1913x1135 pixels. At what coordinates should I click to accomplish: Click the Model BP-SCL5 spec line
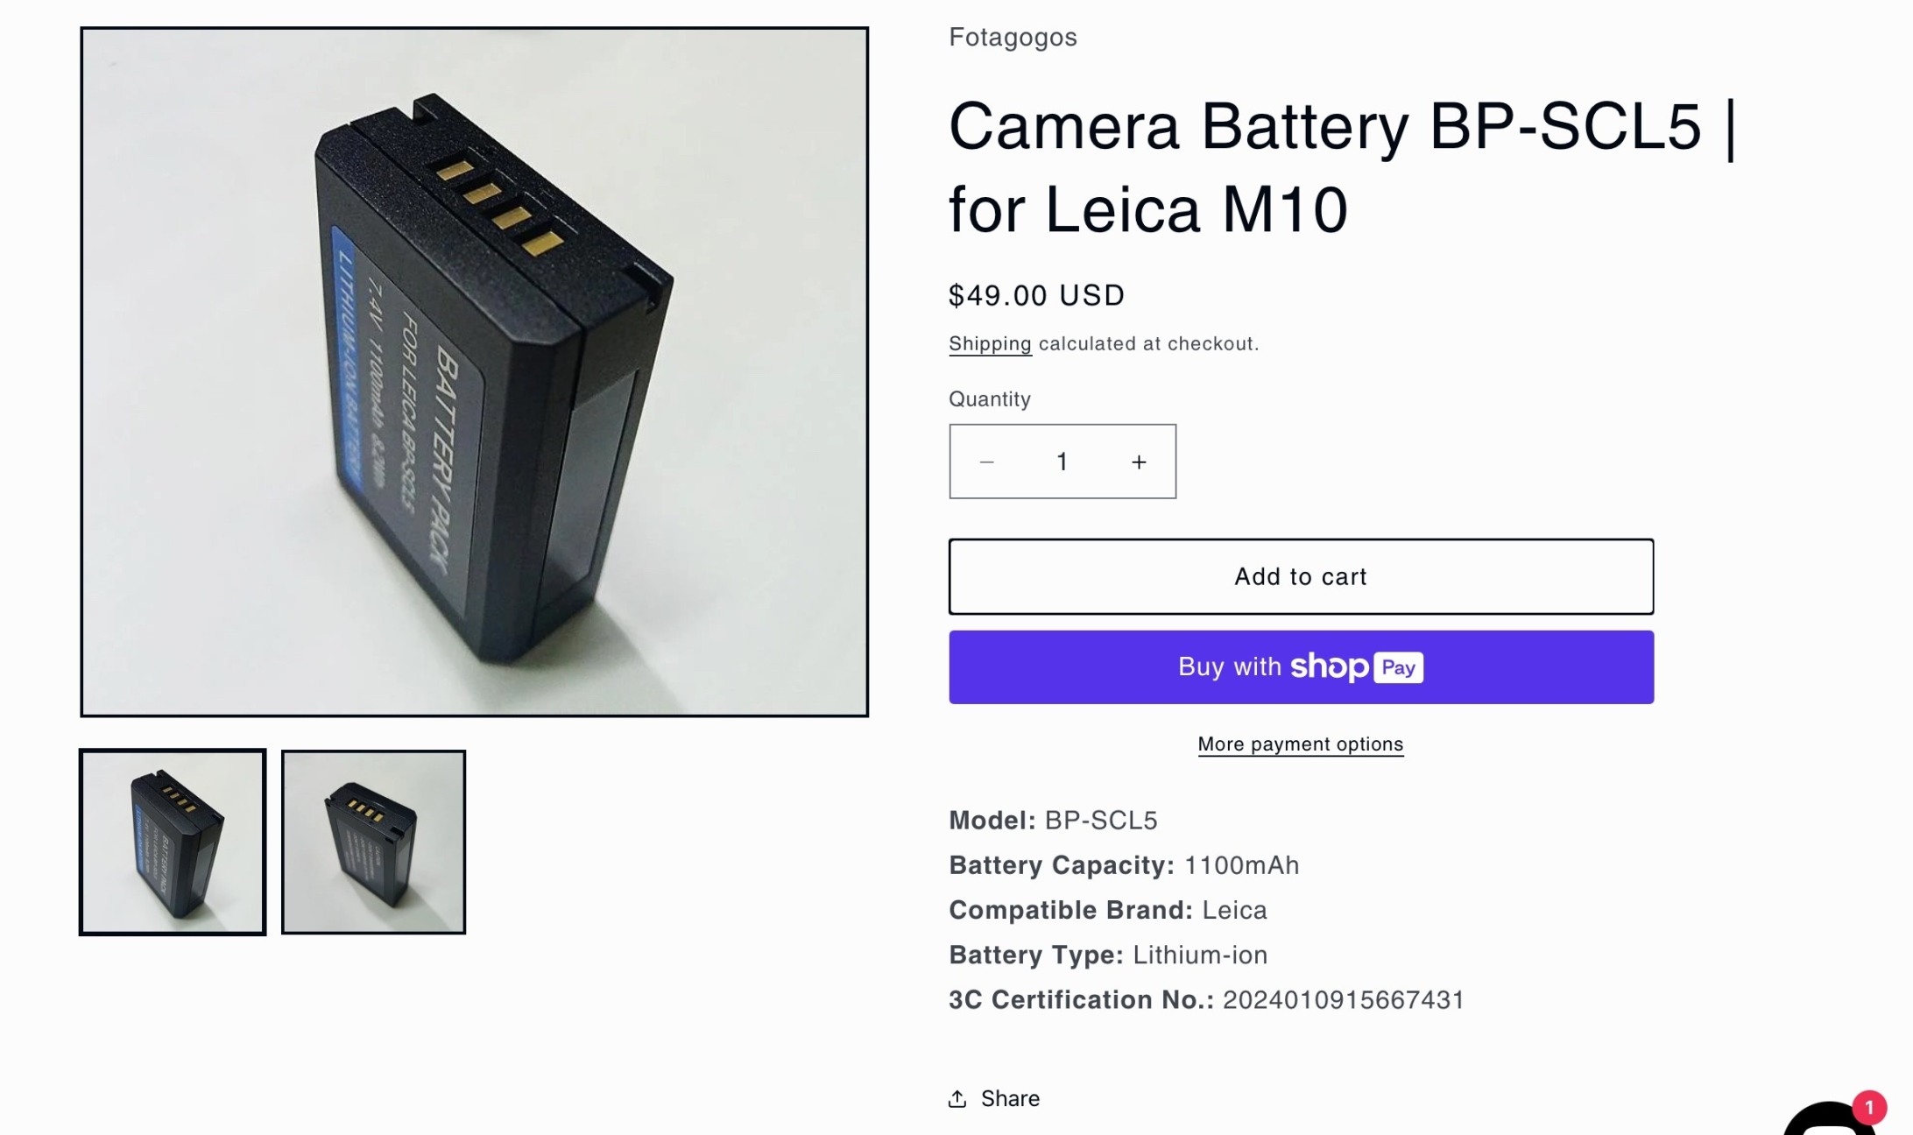point(1053,820)
